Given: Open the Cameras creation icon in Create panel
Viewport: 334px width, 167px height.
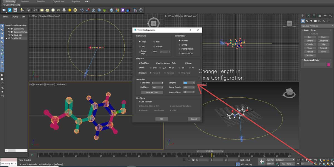Looking at the screenshot, I should pyautogui.click(x=315, y=21).
